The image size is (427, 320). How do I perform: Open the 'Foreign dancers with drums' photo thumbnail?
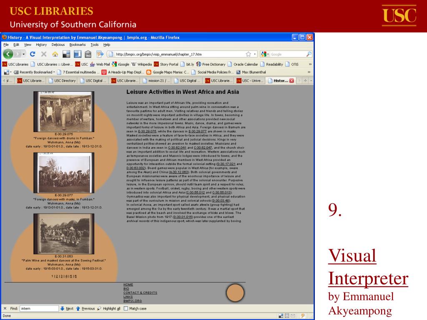pyautogui.click(x=64, y=112)
